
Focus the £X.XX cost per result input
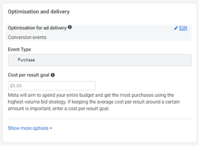[x=52, y=86]
